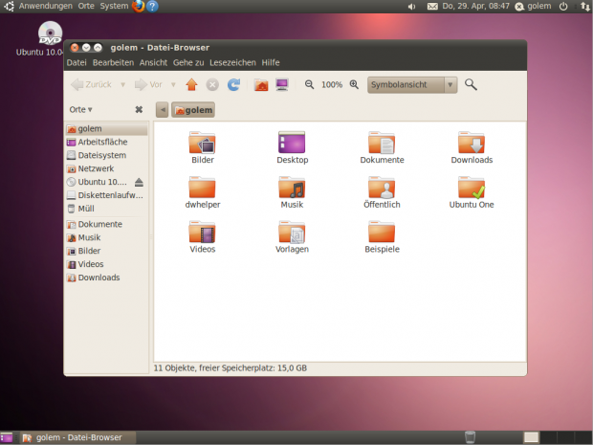The image size is (593, 445).
Task: Click the Stop loading toolbar icon
Action: coord(212,84)
